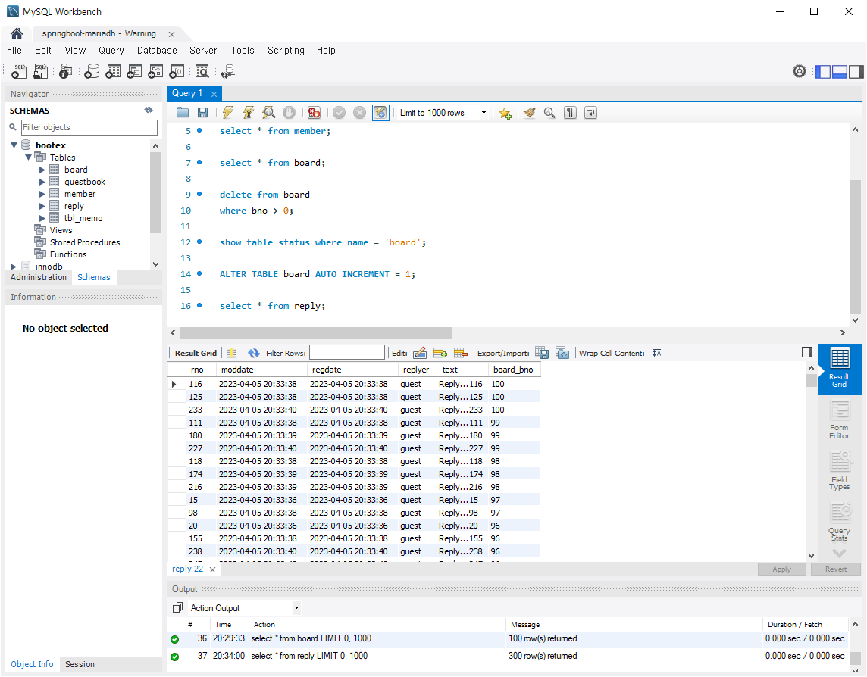Screen dimensions: 867x677
Task: Toggle autocommit mode
Action: coord(380,113)
